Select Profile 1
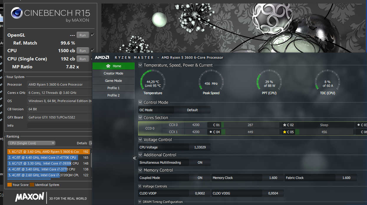367x205 pixels. [x=113, y=88]
